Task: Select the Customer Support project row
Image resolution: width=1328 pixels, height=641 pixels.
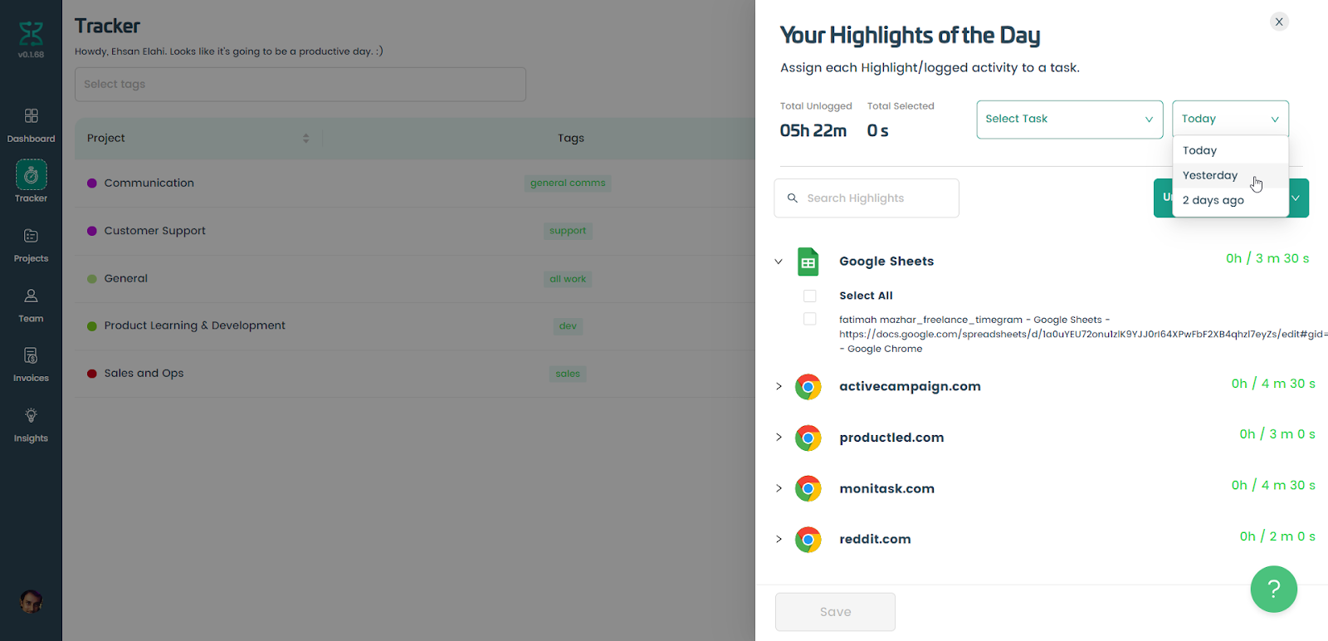Action: (x=415, y=231)
